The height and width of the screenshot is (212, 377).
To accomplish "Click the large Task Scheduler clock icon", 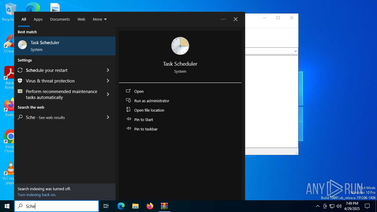I will coord(180,46).
